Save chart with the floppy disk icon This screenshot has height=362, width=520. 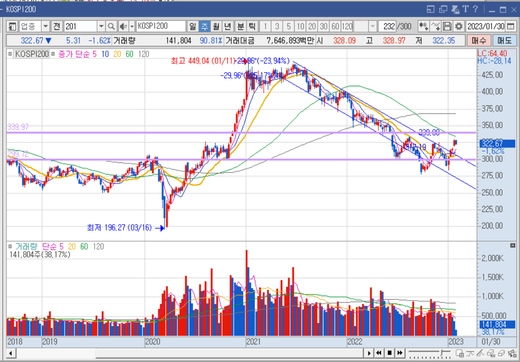pyautogui.click(x=447, y=26)
